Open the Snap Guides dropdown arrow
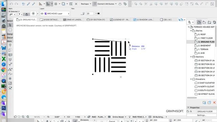The height and width of the screenshot is (122, 217). click(52, 4)
